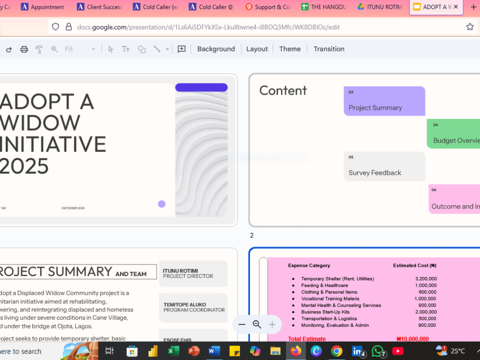This screenshot has height=360, width=480.
Task: Switch to ITUNU ROTIM Drive tab
Action: tap(380, 7)
